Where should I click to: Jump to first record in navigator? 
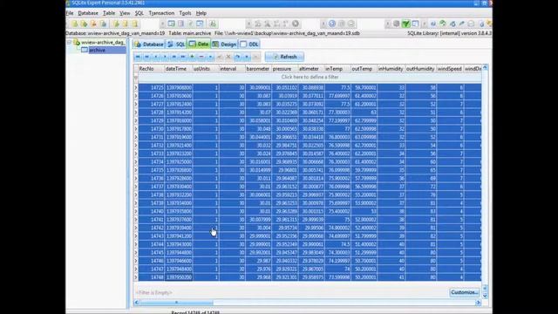[138, 57]
